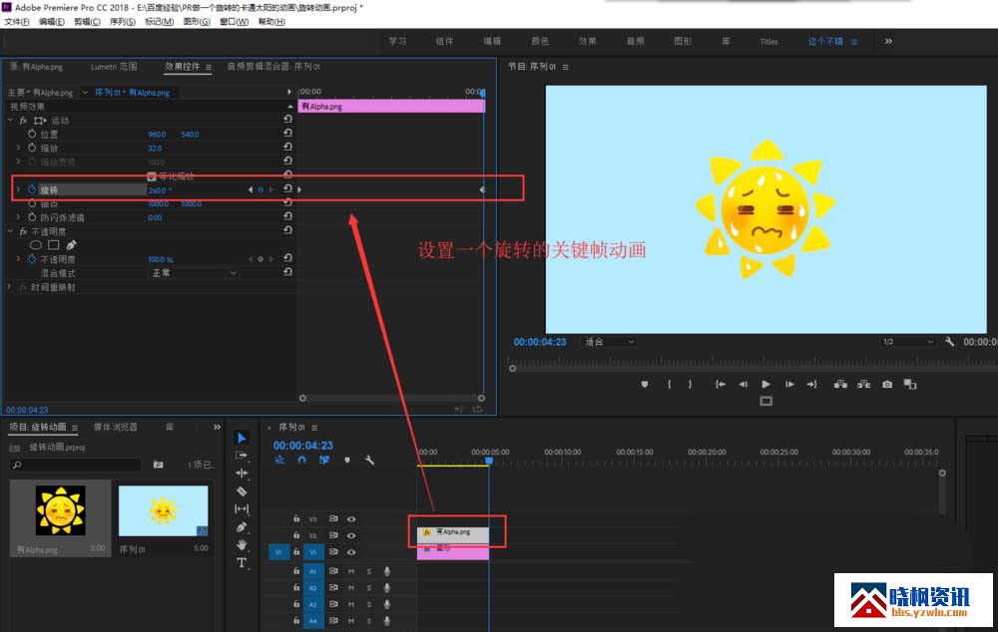Add or remove a 旋转 keyframe

point(260,189)
